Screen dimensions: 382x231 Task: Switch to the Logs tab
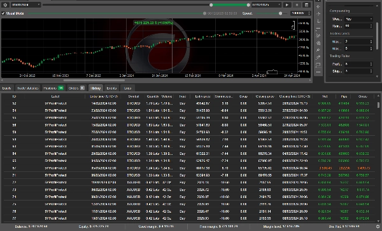(x=127, y=88)
